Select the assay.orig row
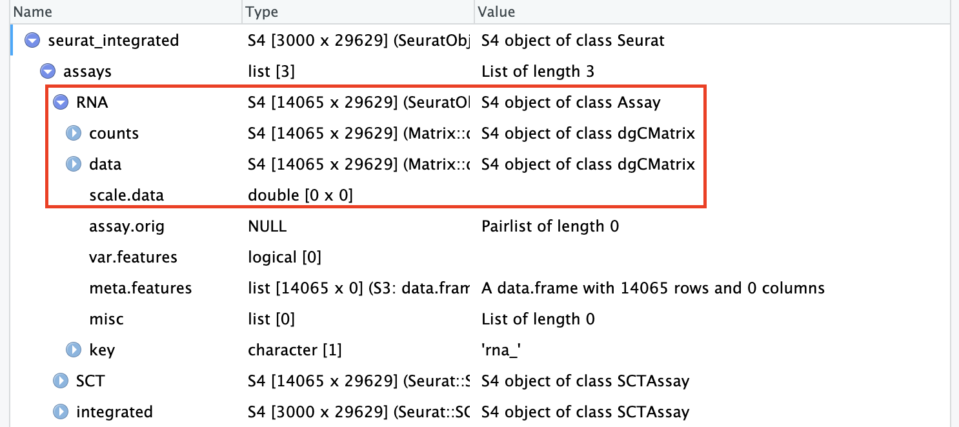Image resolution: width=959 pixels, height=427 pixels. tap(126, 226)
